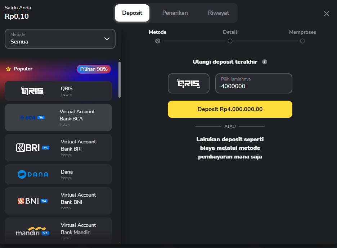This screenshot has width=337, height=248.
Task: Select Virtual Account Bank BCA method
Action: 58,118
